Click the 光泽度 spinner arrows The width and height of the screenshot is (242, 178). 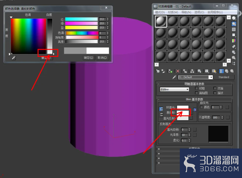[189, 135]
